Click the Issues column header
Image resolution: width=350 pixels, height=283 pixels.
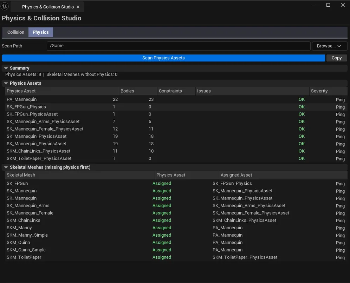click(x=252, y=91)
